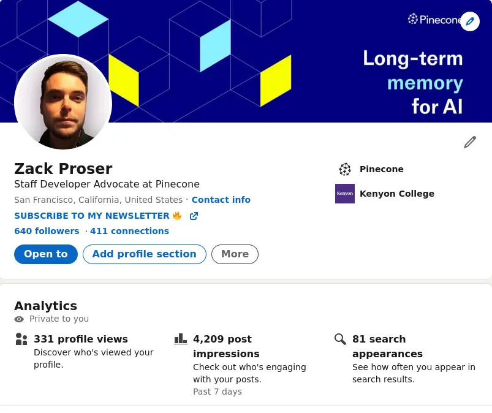492x413 pixels.
Task: Click the eye icon beside Private to you
Action: point(19,319)
